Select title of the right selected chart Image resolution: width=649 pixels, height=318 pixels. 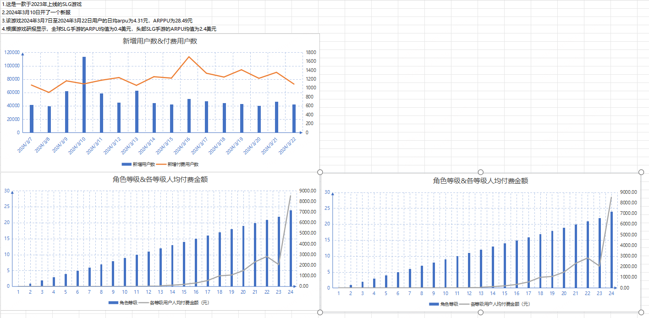480,181
